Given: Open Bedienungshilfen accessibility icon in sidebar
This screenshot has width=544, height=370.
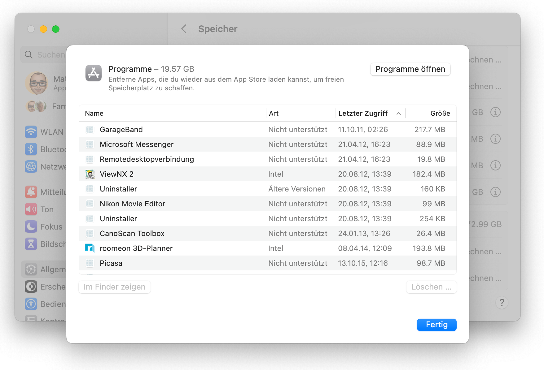Looking at the screenshot, I should coord(31,304).
